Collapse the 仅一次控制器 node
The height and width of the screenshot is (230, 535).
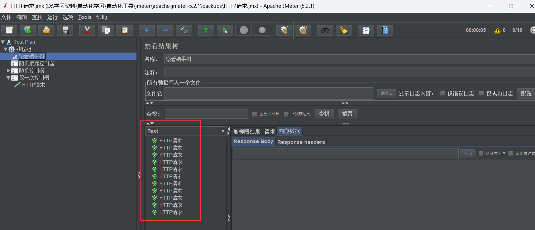click(x=8, y=78)
